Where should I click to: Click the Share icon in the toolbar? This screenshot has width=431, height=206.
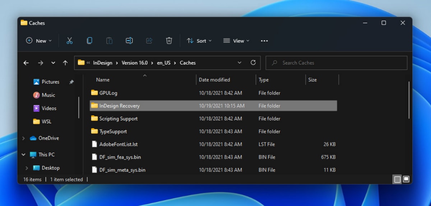point(149,41)
